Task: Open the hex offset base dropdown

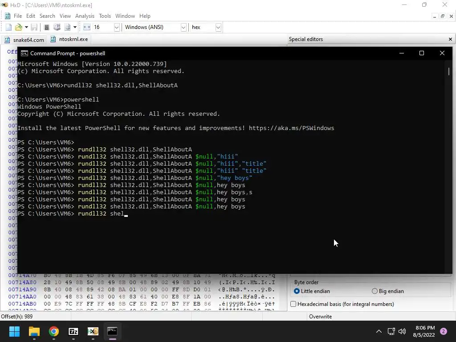Action: point(218,27)
